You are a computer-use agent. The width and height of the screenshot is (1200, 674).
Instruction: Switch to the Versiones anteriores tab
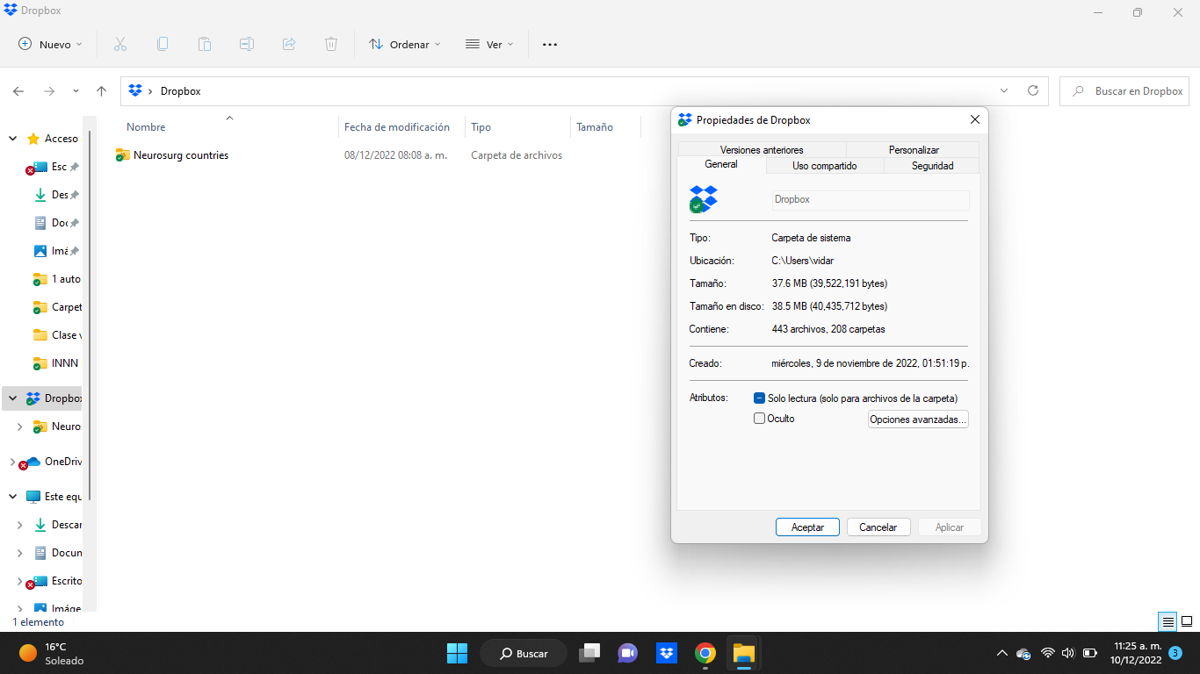pyautogui.click(x=762, y=150)
